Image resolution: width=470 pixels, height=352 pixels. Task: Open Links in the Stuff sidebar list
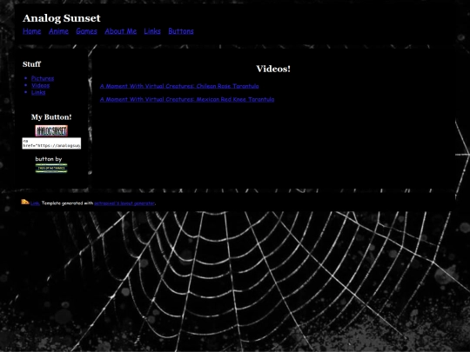tap(38, 92)
